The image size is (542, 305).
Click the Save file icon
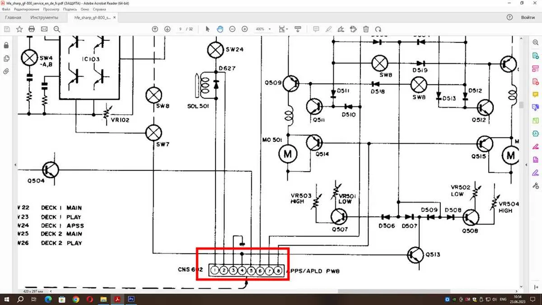(x=7, y=29)
